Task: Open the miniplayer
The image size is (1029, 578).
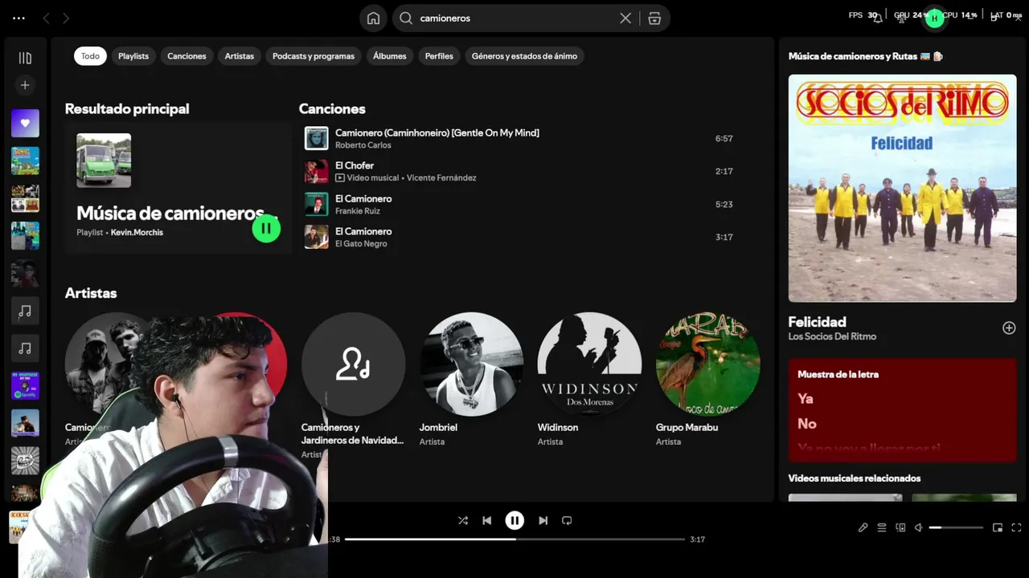Action: click(x=998, y=527)
